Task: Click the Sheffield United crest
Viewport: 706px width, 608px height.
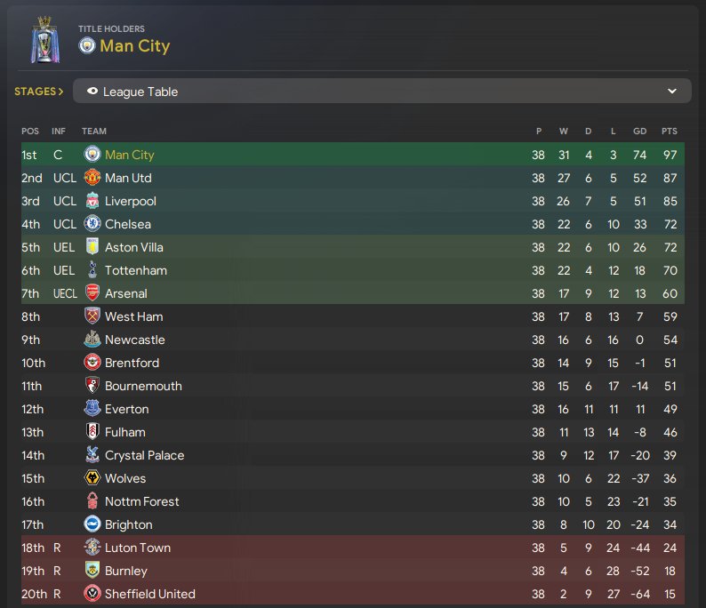Action: point(92,594)
